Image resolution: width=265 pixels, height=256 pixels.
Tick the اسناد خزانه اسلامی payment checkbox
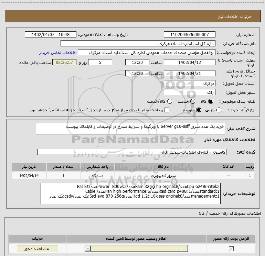tap(167, 110)
